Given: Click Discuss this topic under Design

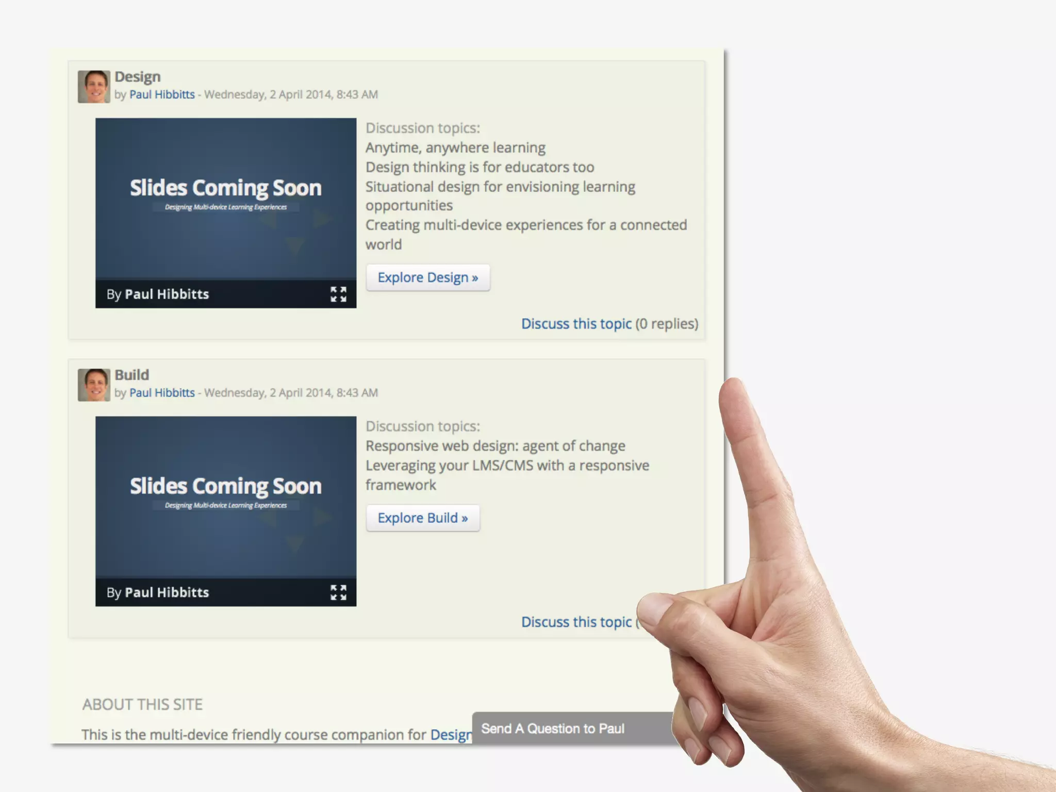Looking at the screenshot, I should (576, 324).
